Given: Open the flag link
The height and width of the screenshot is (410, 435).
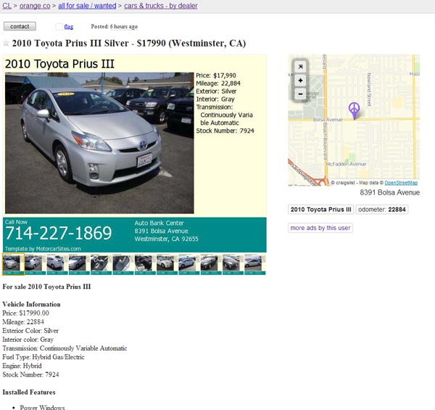Looking at the screenshot, I should coord(69,27).
